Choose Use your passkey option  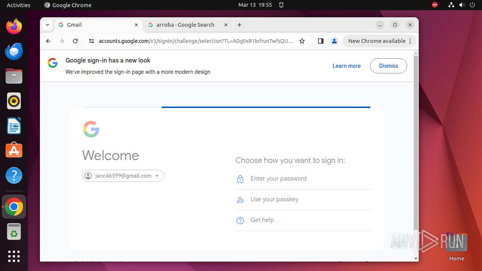click(304, 199)
